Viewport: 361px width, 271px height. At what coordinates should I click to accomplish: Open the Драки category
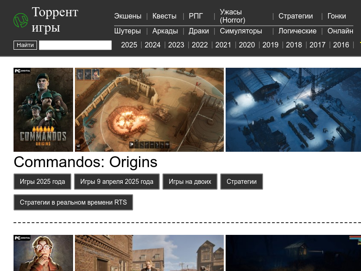coord(199,31)
